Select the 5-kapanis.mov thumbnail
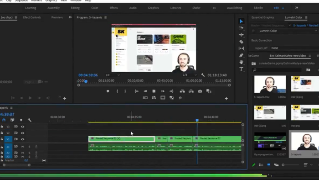The width and height of the screenshot is (319, 180). [x=270, y=84]
